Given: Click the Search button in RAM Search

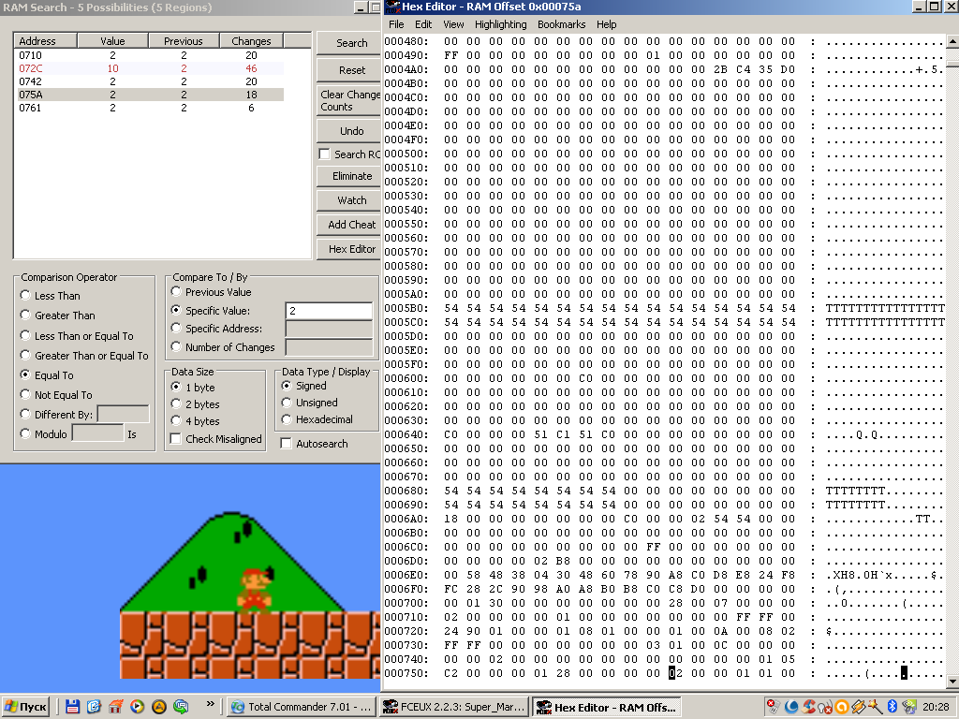Looking at the screenshot, I should coord(349,43).
